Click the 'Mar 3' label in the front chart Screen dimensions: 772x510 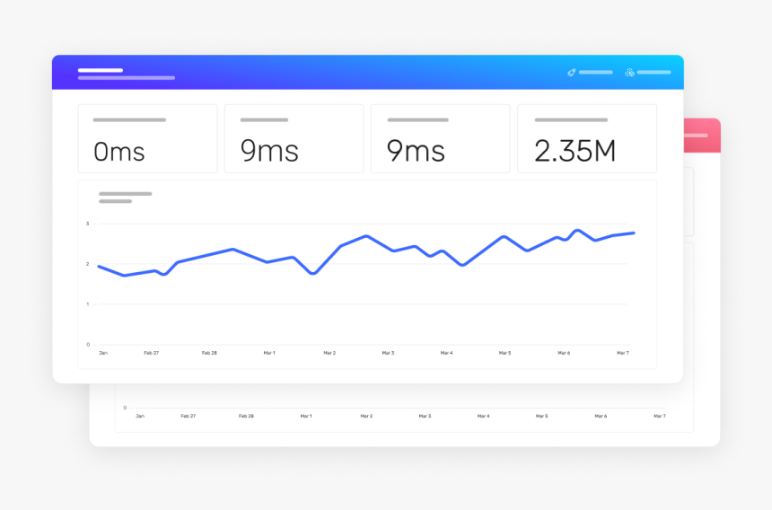click(x=388, y=353)
